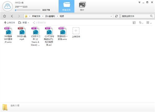
Task: Select 视频 breadcrumb
Action: pos(62,16)
